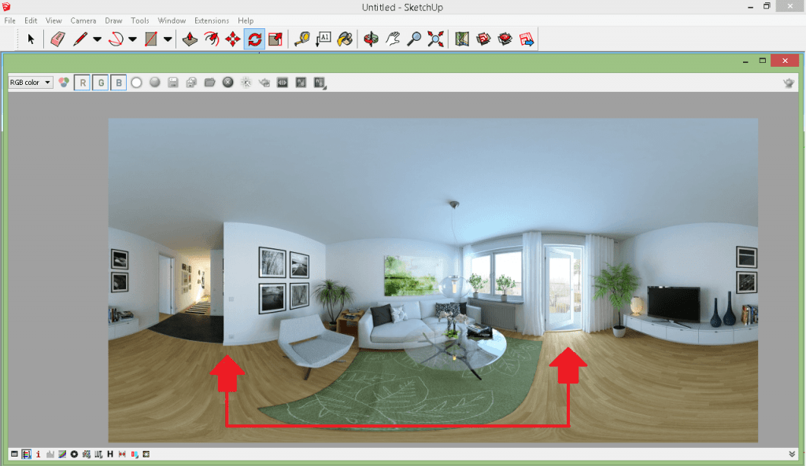806x466 pixels.
Task: Open the Line tool's dropdown arrow
Action: click(96, 38)
